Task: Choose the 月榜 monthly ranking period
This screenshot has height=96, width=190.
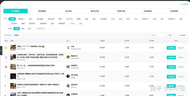Action: pyautogui.click(x=29, y=29)
